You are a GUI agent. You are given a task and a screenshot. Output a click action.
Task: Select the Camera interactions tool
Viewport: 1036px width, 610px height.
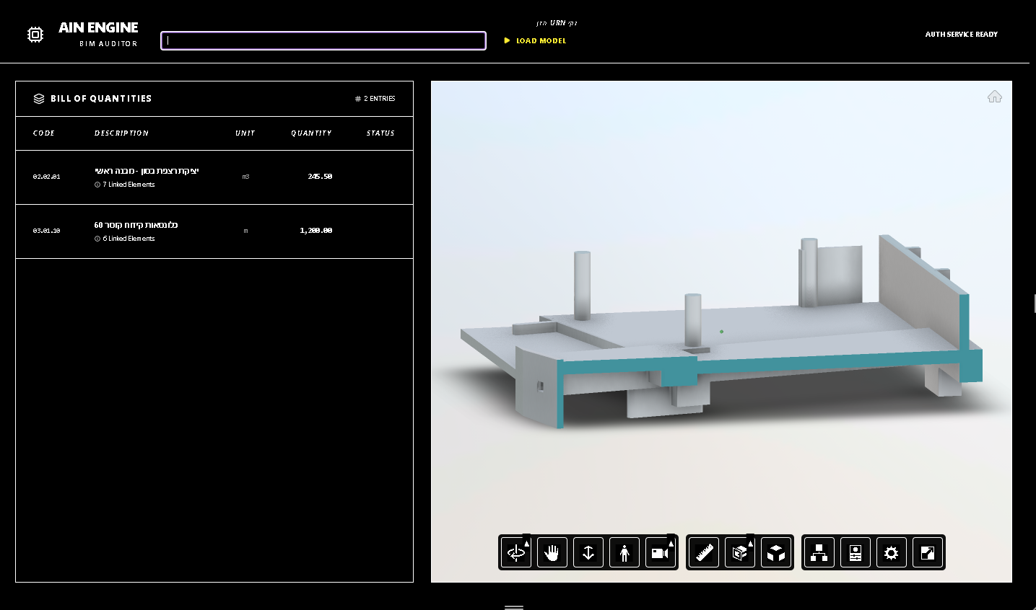tap(659, 552)
